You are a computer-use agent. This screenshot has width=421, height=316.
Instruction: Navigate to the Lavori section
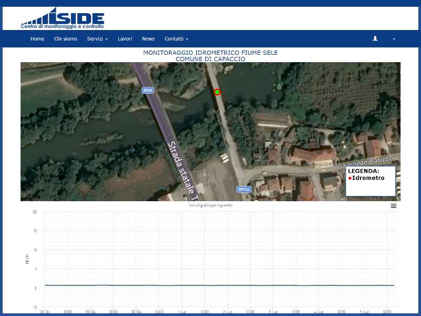click(125, 38)
